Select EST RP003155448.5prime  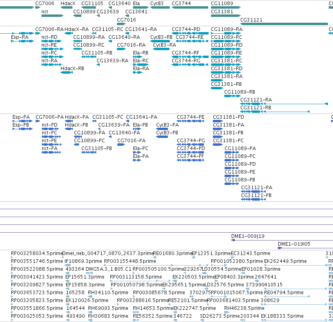tap(130, 261)
